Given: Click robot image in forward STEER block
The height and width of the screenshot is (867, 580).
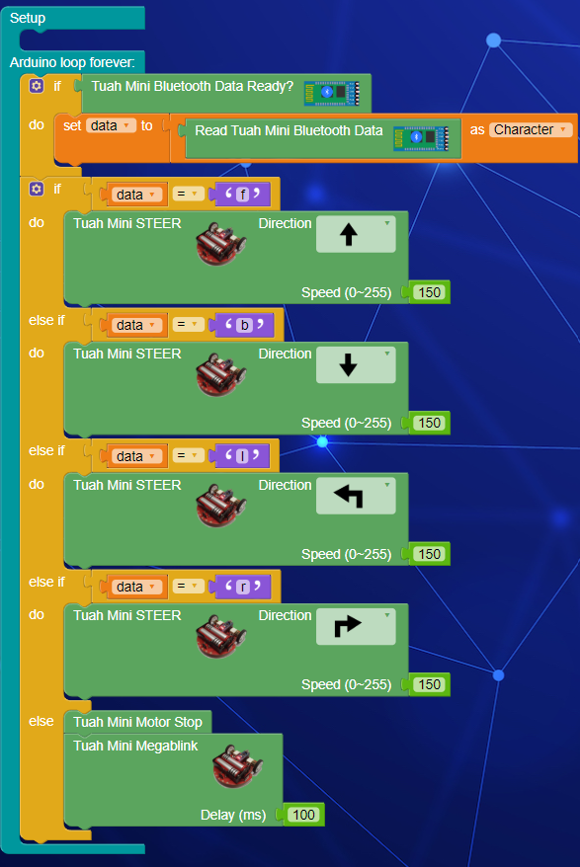Looking at the screenshot, I should point(220,244).
